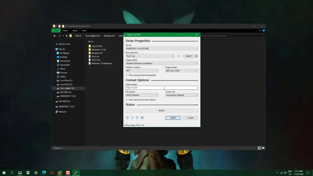Select Network in the navigation pane
The width and height of the screenshot is (313, 176).
click(x=63, y=112)
